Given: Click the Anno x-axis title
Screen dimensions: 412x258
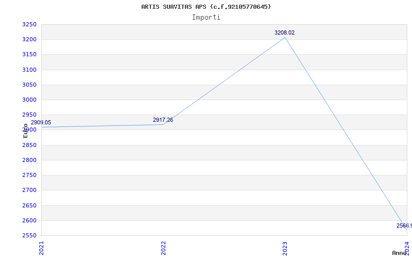Looking at the screenshot, I should [x=399, y=253].
